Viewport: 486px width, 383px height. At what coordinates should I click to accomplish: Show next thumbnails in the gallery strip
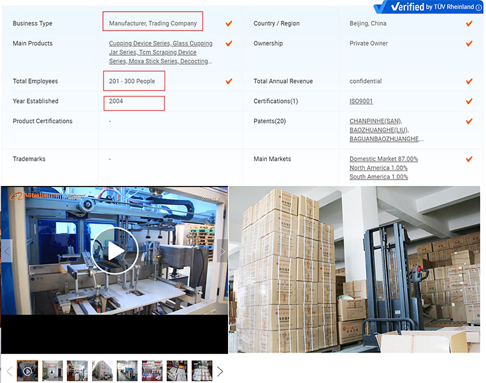click(220, 371)
